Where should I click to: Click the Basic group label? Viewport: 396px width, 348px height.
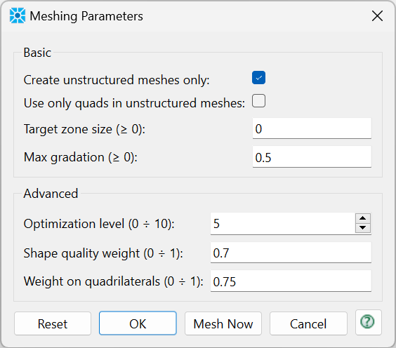tap(37, 53)
